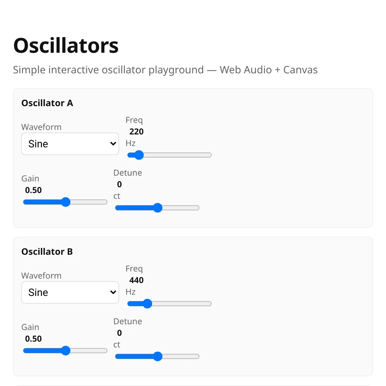Viewport: 386px width, 386px height.
Task: Click right end of Oscillator B Freq track
Action: 209,304
